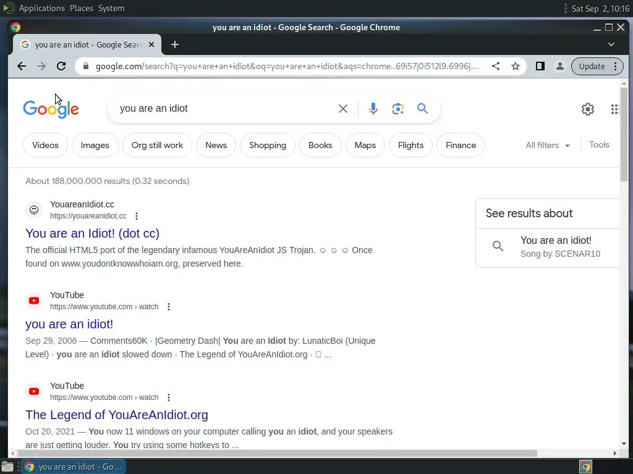Screen dimensions: 633x474
Task: Search by image with Google Lens icon
Action: coord(397,109)
